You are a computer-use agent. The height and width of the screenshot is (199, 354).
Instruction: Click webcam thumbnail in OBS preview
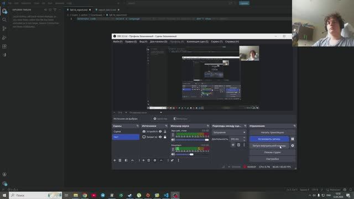tap(249, 53)
